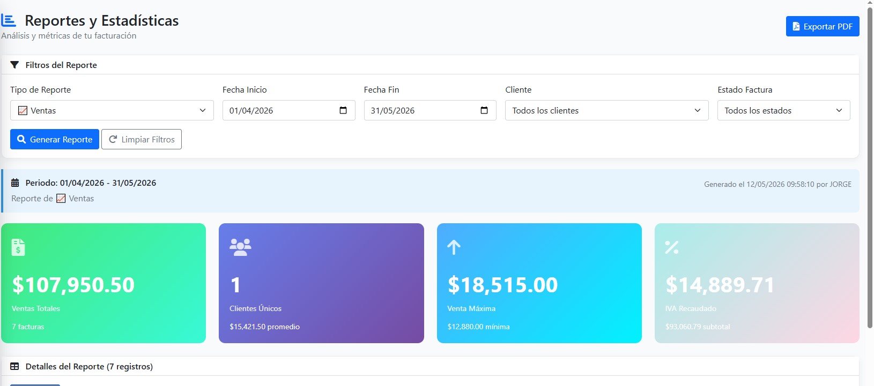Click the Generar Reporte button
The image size is (874, 386).
(55, 139)
